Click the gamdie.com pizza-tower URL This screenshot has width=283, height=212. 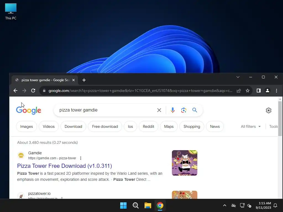[52, 158]
